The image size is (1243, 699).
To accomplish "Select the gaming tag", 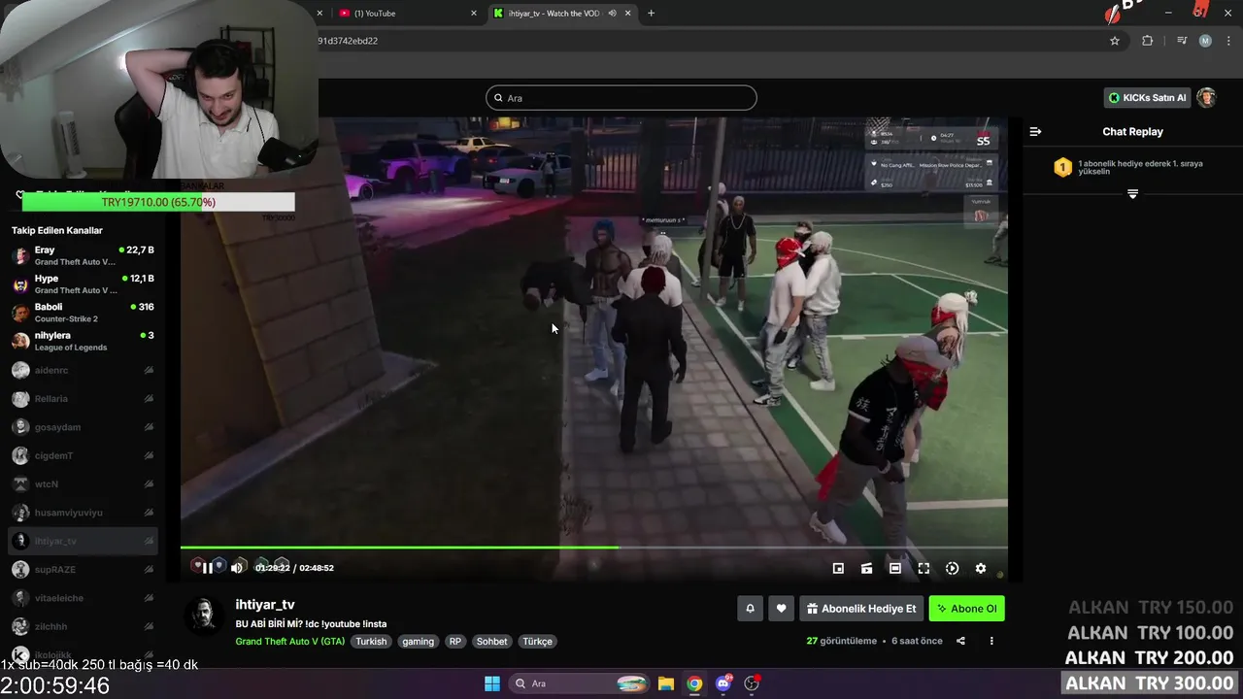I will pos(419,642).
